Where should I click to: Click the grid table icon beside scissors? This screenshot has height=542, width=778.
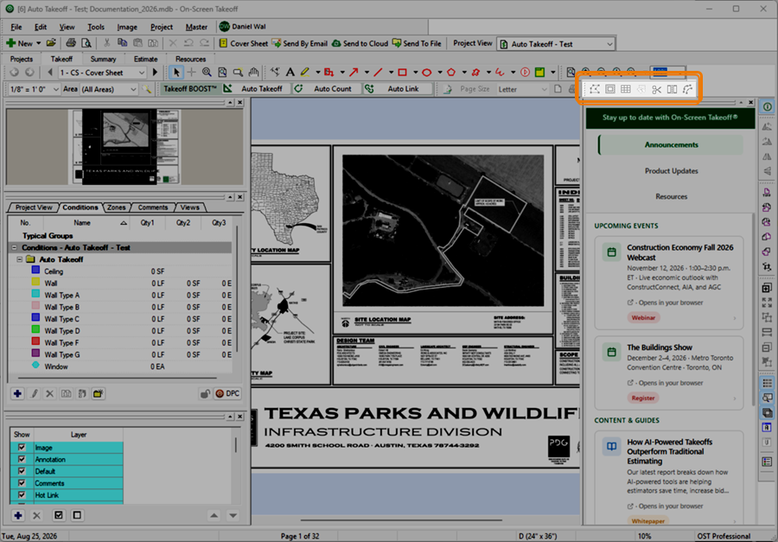(626, 89)
